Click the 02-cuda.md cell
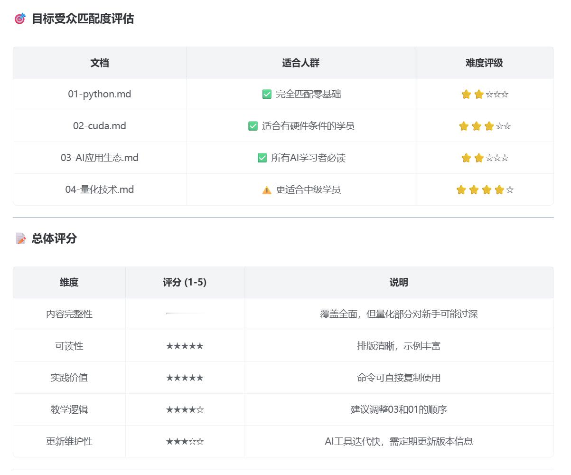Viewport: 571px width, 475px height. (100, 126)
